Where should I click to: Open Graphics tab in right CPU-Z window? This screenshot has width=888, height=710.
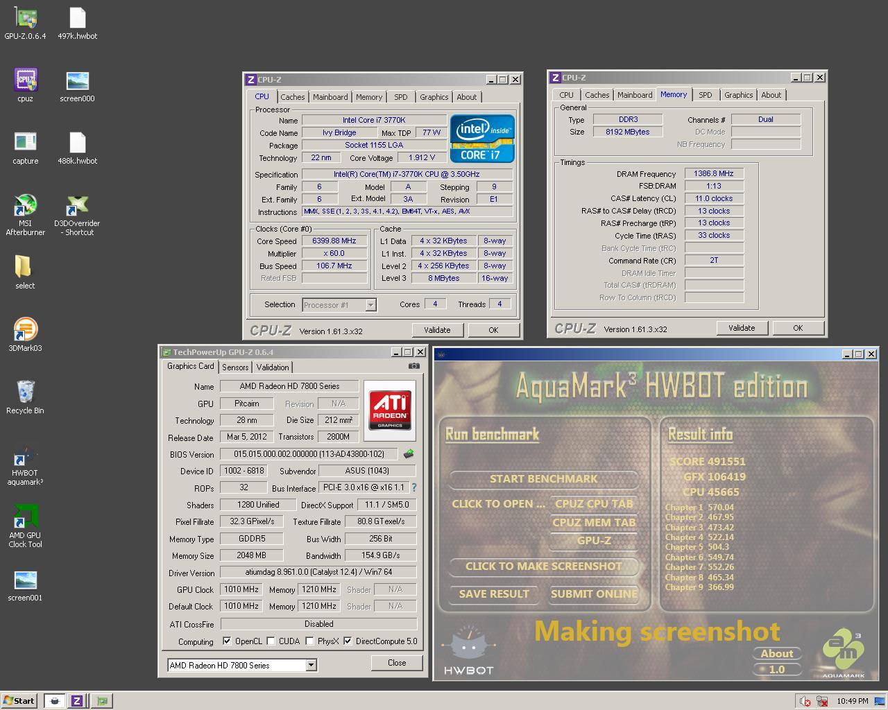[738, 95]
